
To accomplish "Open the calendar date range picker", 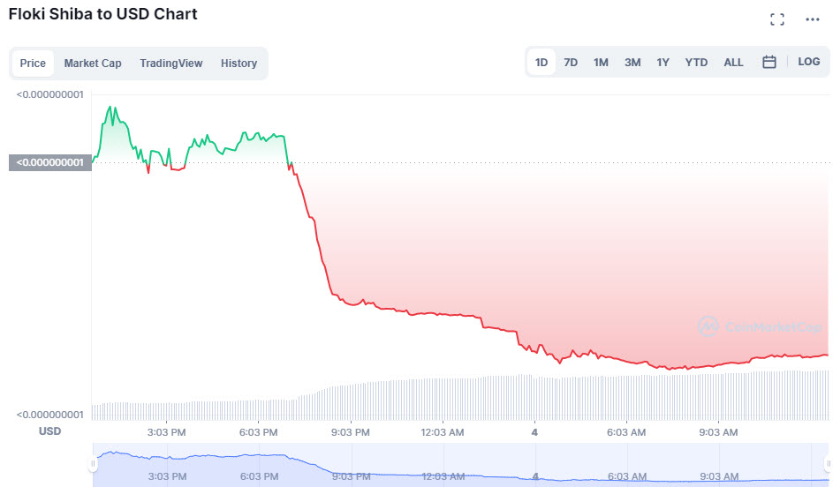I will click(x=769, y=62).
